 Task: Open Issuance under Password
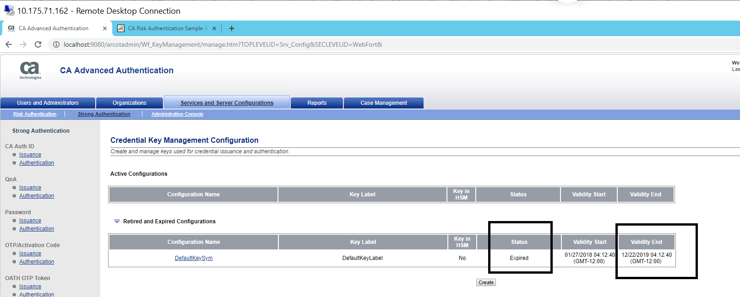click(30, 221)
